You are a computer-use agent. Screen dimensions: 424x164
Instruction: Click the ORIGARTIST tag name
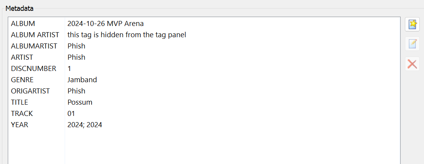point(31,91)
